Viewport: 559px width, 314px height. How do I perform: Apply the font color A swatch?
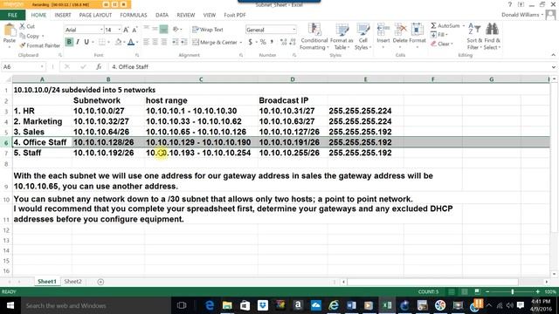tap(130, 42)
